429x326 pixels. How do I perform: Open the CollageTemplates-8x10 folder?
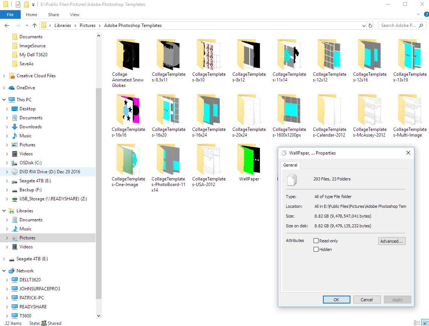[209, 61]
